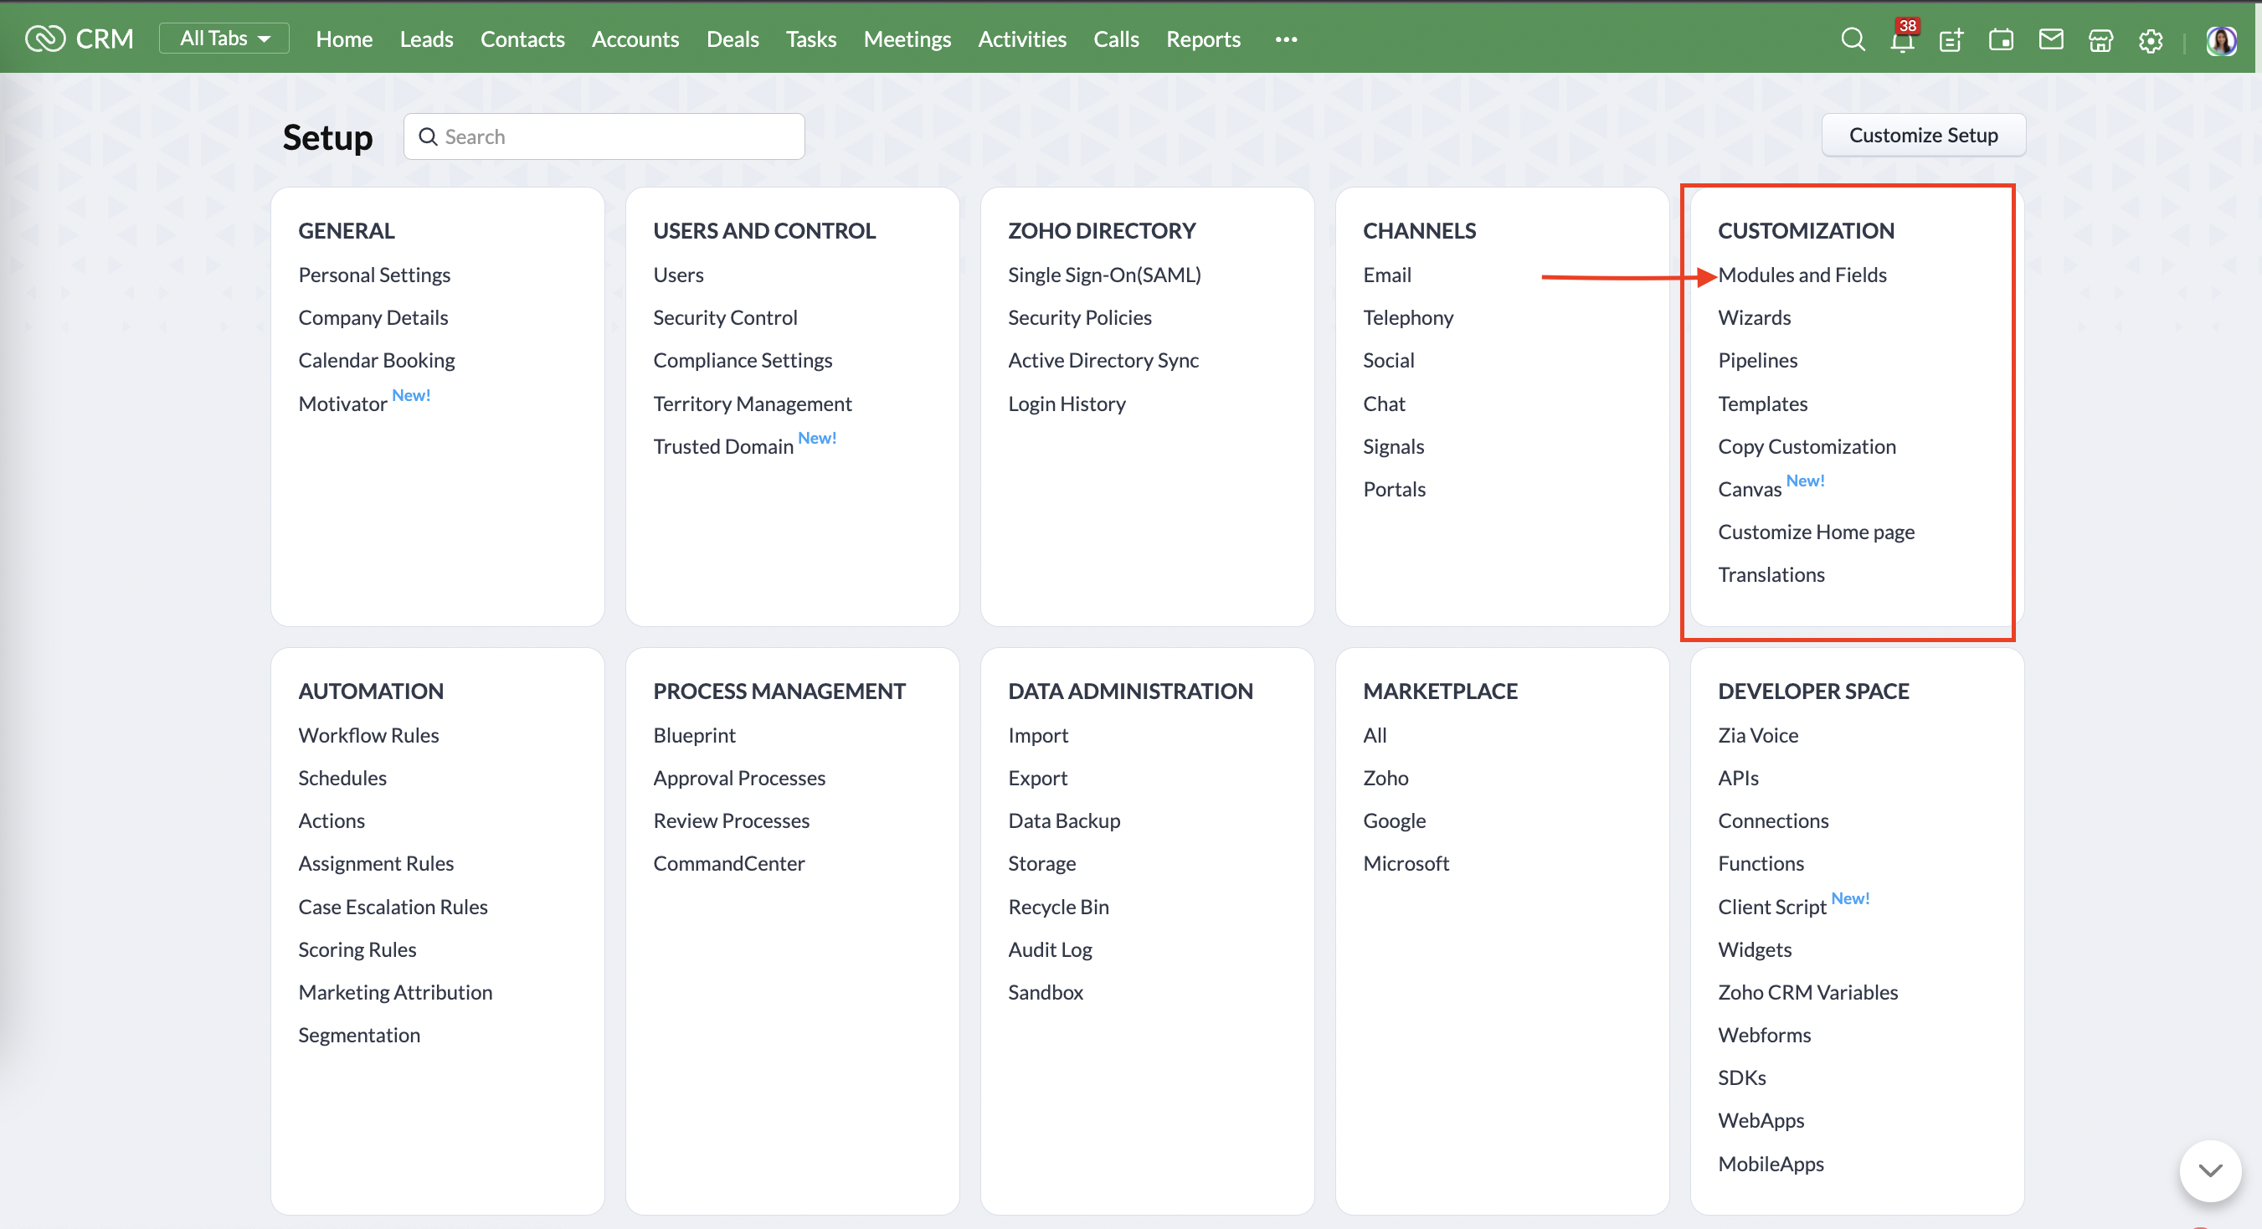The height and width of the screenshot is (1229, 2262).
Task: Open Signals under Channels
Action: [x=1394, y=446]
